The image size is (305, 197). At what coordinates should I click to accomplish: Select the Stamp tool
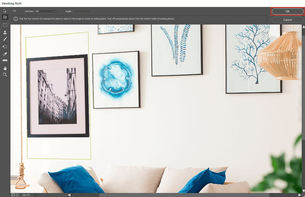tap(5, 32)
